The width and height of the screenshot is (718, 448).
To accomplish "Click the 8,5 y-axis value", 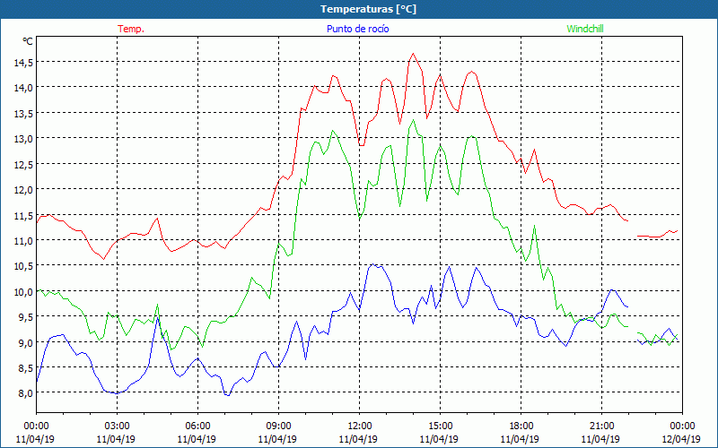I will point(25,368).
